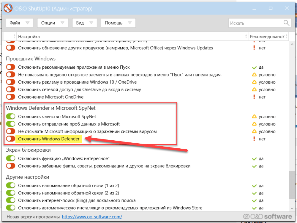This screenshot has height=223, width=297.
Task: Click the scrollbar down arrow
Action: (292, 208)
